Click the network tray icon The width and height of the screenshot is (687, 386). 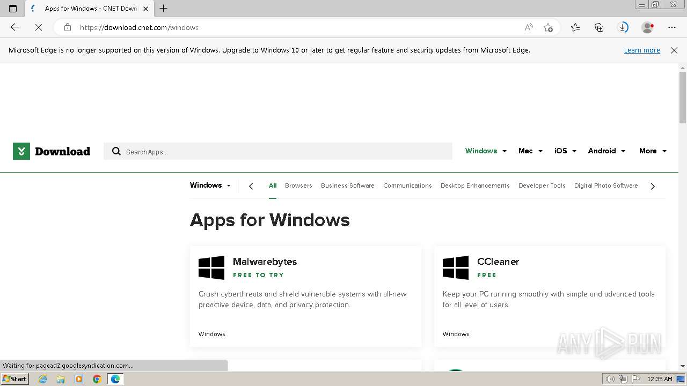coord(623,379)
